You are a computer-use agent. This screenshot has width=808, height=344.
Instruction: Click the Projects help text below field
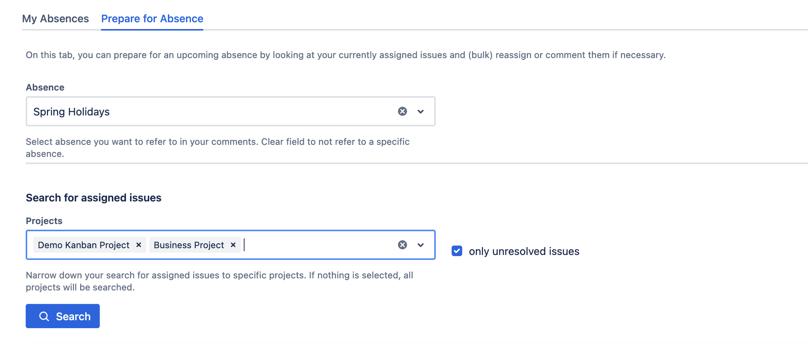(219, 281)
